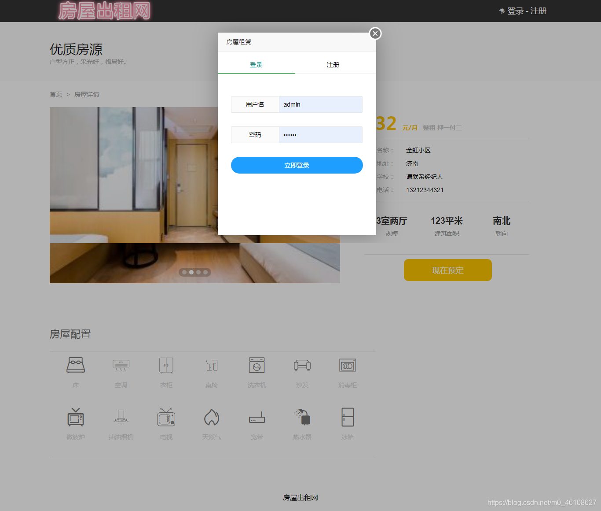Screen dimensions: 601x511
Task: Click the 沙发 sofa icon
Action: (x=302, y=365)
